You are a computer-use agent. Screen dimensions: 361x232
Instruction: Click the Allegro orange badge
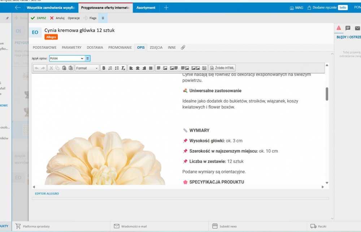pyautogui.click(x=51, y=37)
